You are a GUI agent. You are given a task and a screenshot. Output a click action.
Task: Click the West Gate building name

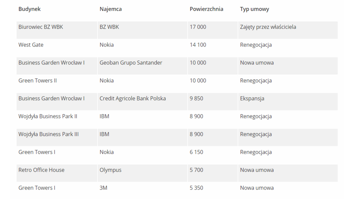click(31, 45)
